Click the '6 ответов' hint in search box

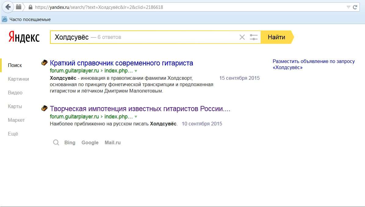[x=109, y=37]
